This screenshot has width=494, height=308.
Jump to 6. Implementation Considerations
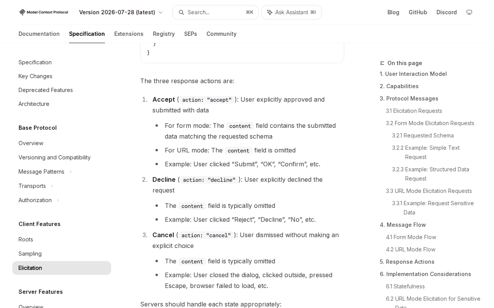[425, 274]
